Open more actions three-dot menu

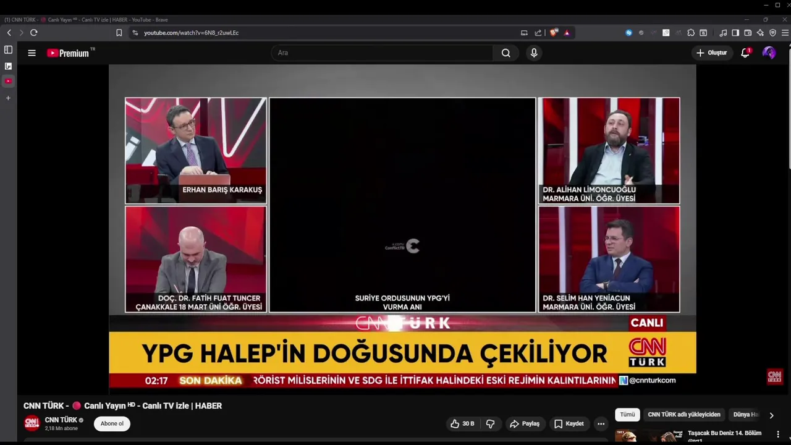(601, 423)
